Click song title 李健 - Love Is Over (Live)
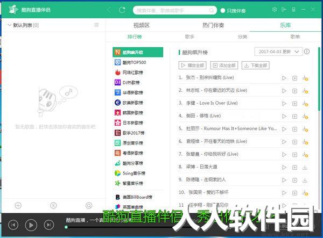The width and height of the screenshot is (323, 238). click(x=212, y=103)
